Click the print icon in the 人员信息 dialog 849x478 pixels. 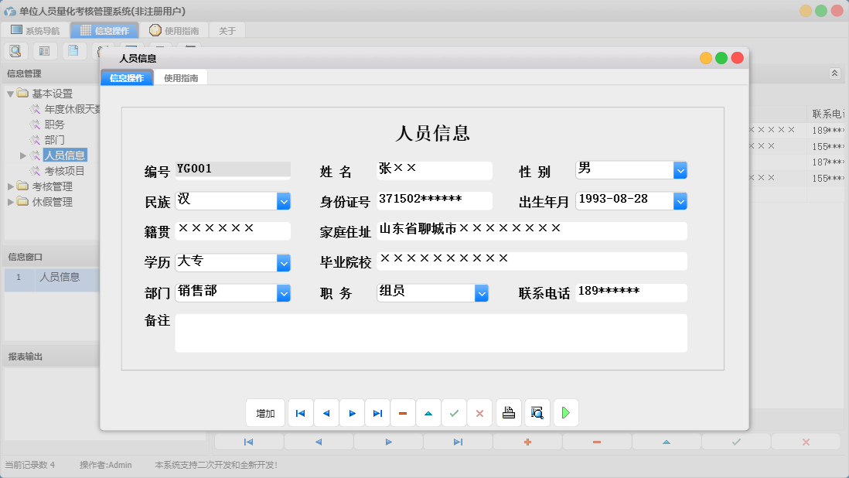[509, 412]
